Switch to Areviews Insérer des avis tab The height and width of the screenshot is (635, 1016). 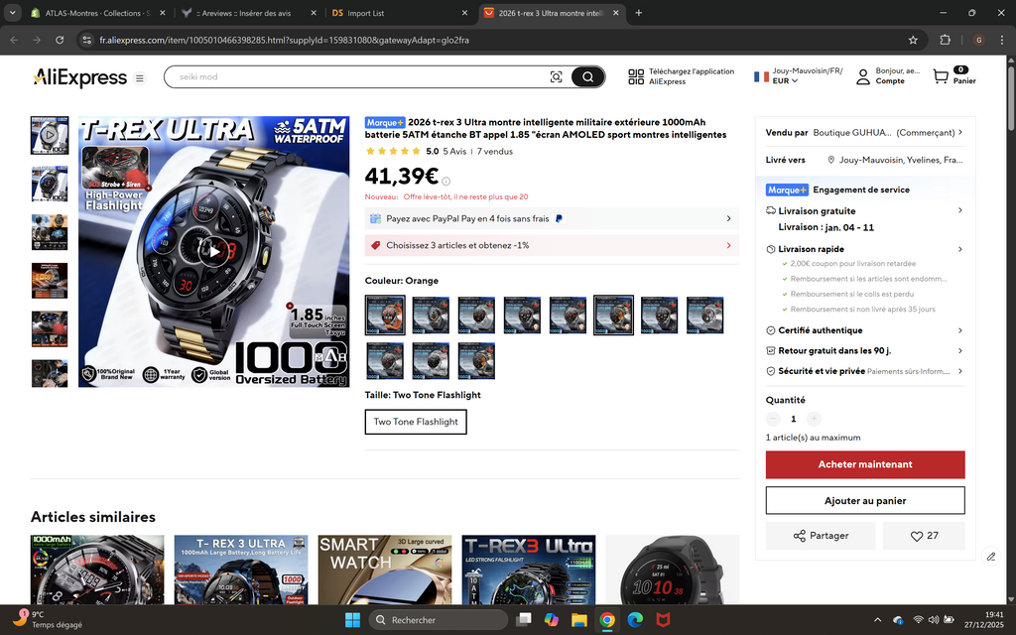tap(248, 13)
